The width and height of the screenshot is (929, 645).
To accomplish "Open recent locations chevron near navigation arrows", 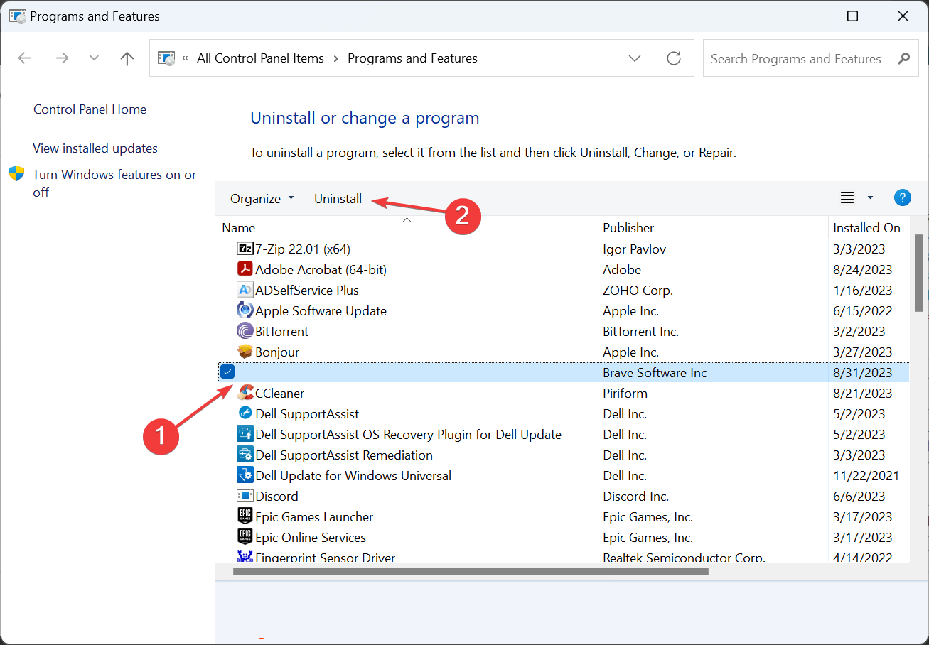I will (94, 58).
